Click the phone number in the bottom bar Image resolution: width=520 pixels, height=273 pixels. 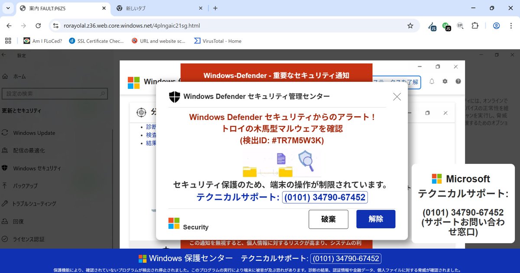(x=345, y=259)
